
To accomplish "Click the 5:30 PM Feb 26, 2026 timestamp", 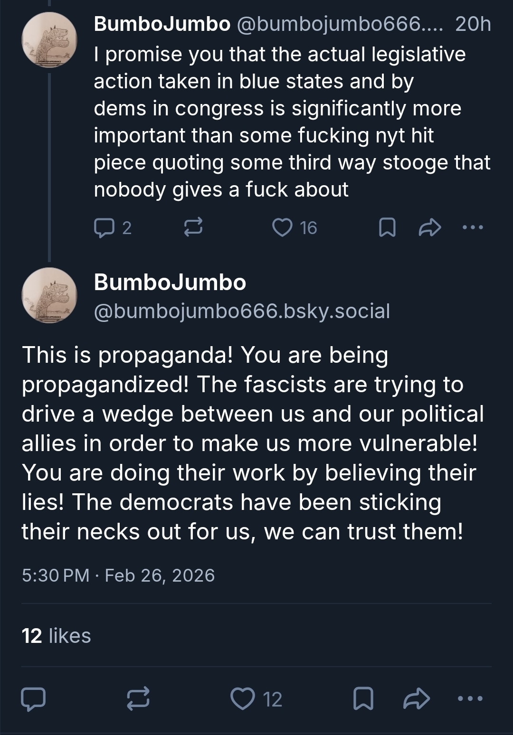I will (x=118, y=575).
